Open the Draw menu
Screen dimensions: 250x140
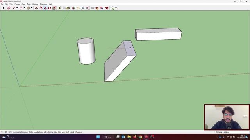tap(23, 4)
